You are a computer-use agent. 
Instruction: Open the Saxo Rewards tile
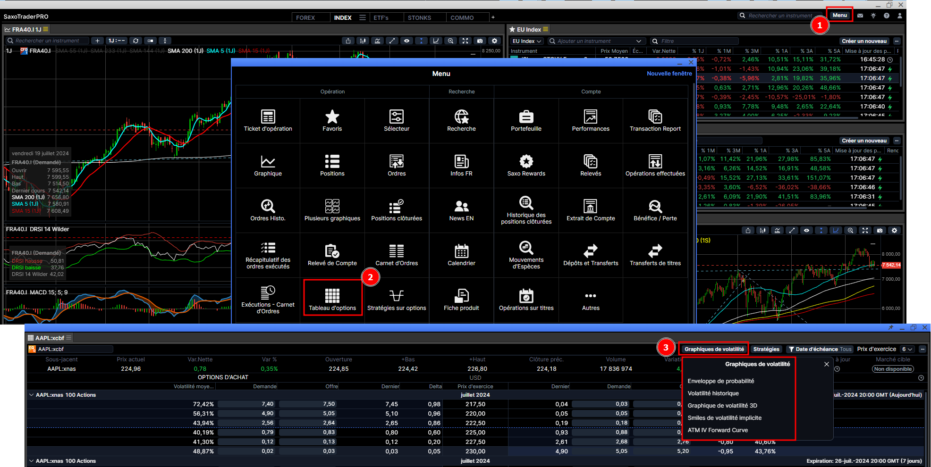click(x=526, y=166)
